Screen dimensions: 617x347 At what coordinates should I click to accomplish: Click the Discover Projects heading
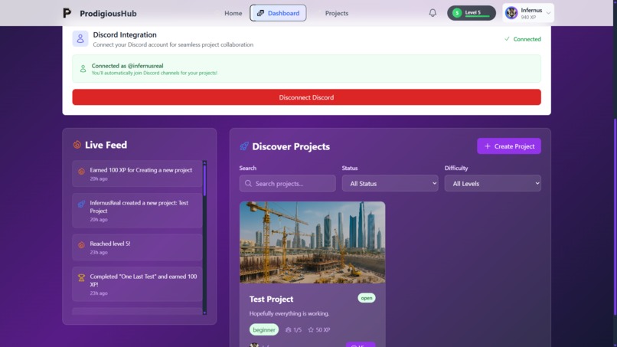click(291, 146)
